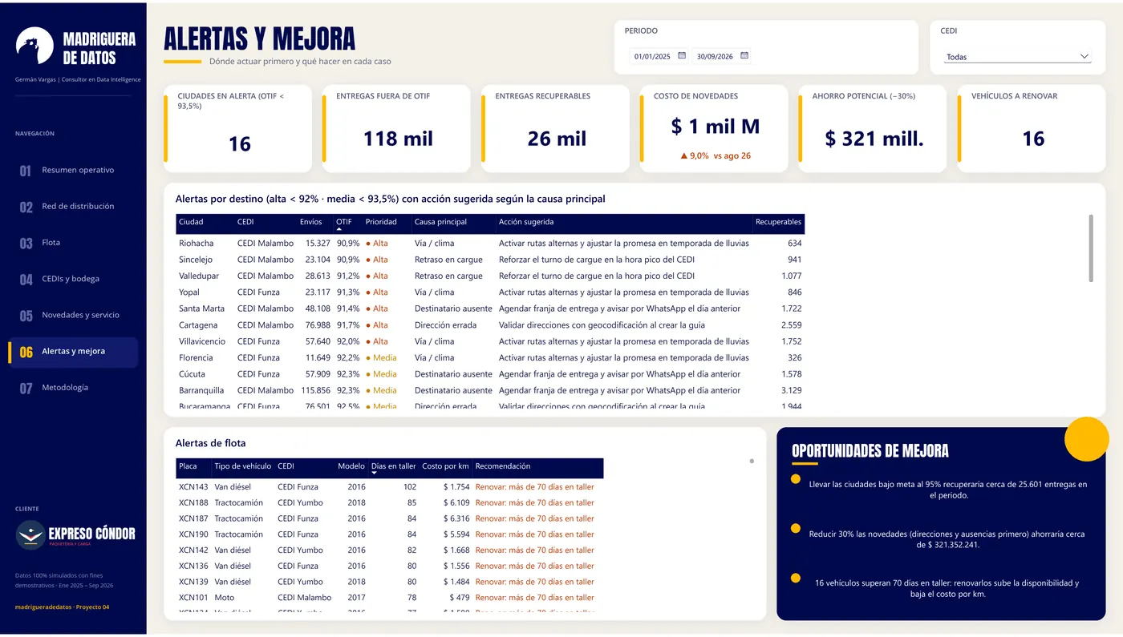Sort fleet alerts by Placa column
1123x637 pixels.
click(x=188, y=466)
